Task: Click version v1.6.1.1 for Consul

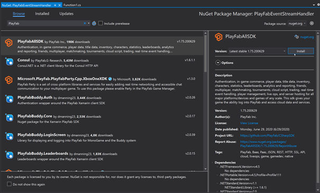Action: (190, 60)
